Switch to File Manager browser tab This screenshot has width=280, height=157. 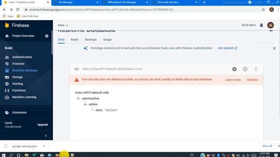pyautogui.click(x=76, y=2)
